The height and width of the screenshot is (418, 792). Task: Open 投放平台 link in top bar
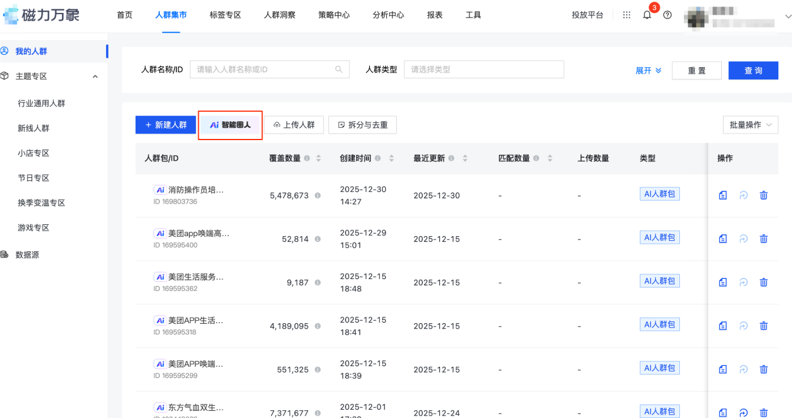(x=587, y=15)
